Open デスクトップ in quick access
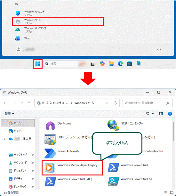 [x=18, y=155]
